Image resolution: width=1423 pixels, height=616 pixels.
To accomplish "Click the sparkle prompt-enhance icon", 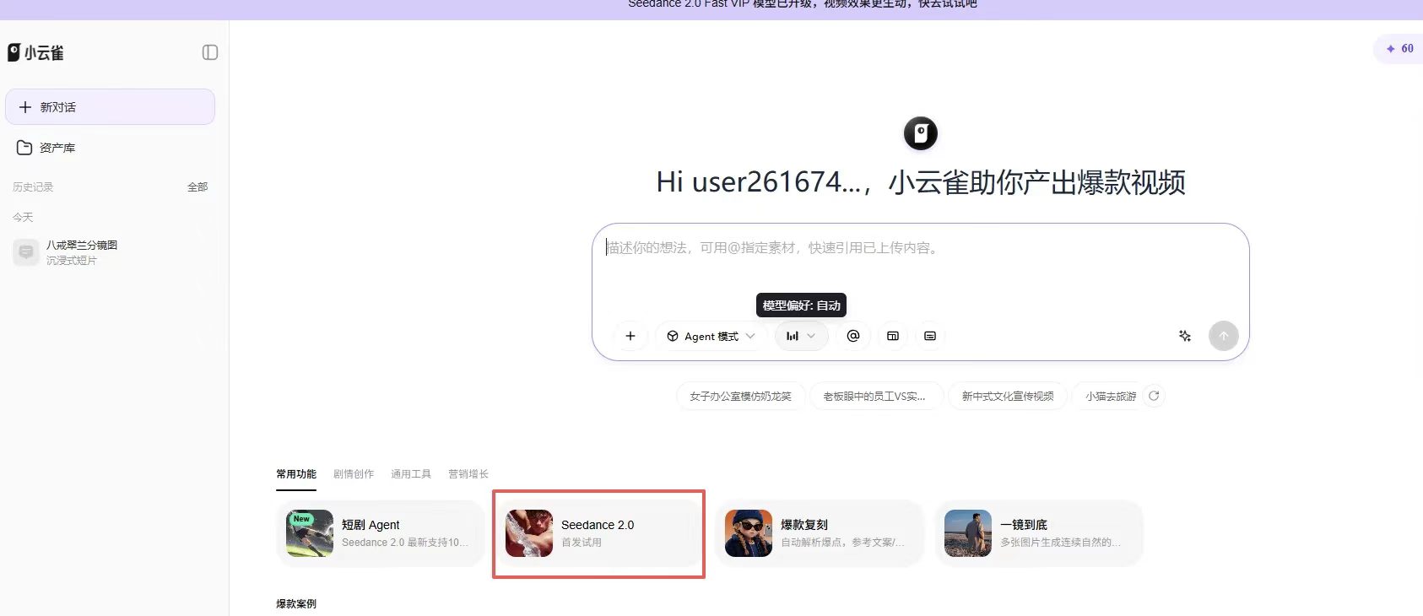I will (x=1185, y=336).
